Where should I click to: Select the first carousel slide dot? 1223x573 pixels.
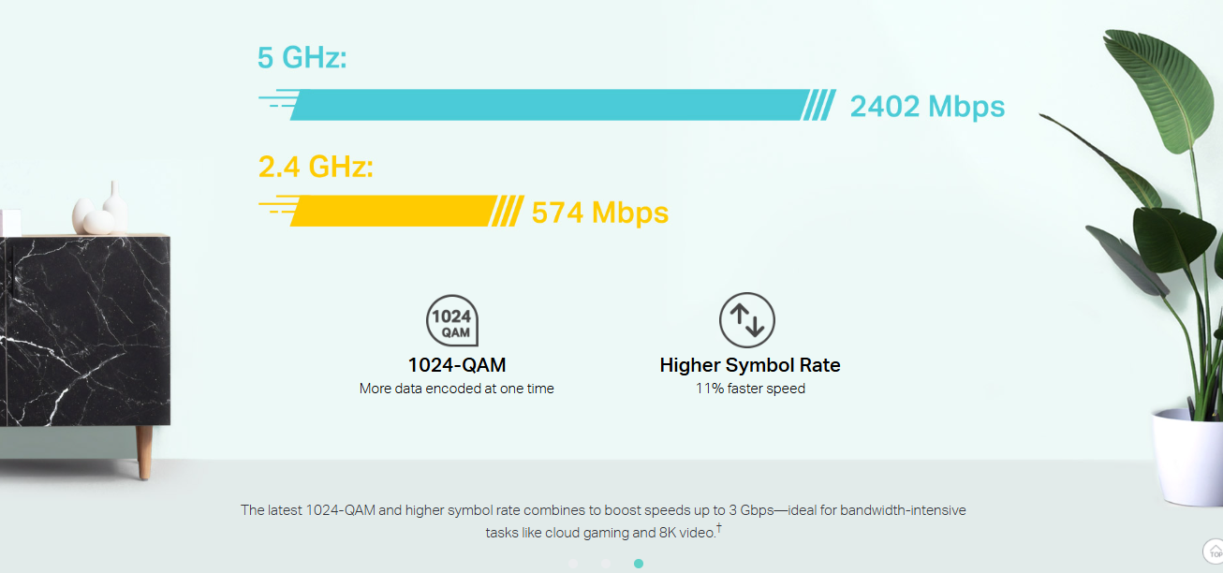coord(573,564)
